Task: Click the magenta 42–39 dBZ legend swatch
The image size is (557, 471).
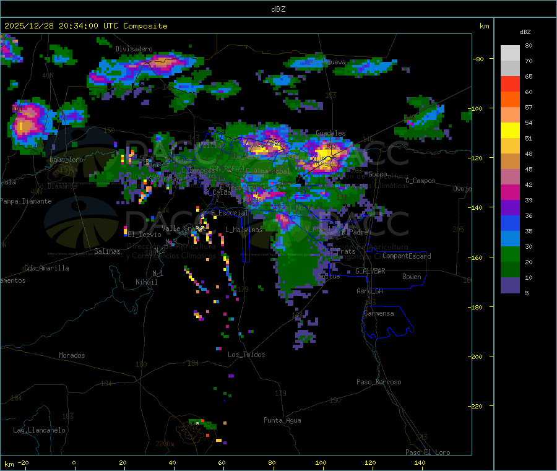Action: point(510,192)
